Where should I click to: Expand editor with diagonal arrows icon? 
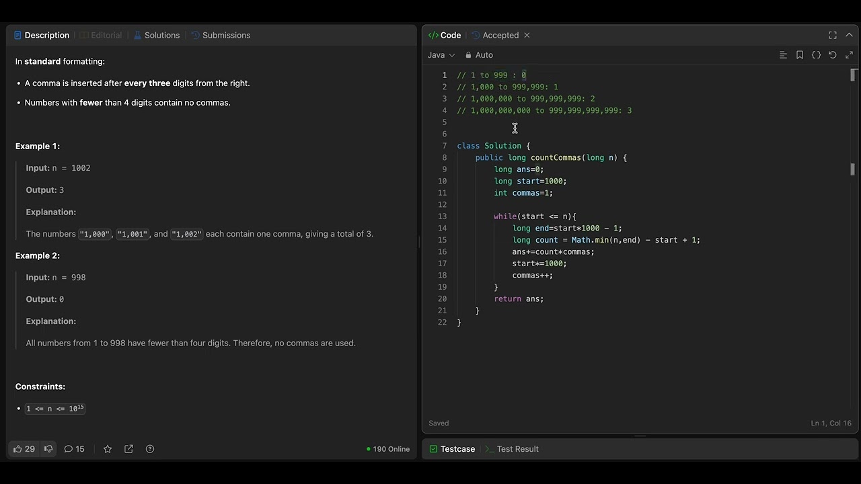849,55
